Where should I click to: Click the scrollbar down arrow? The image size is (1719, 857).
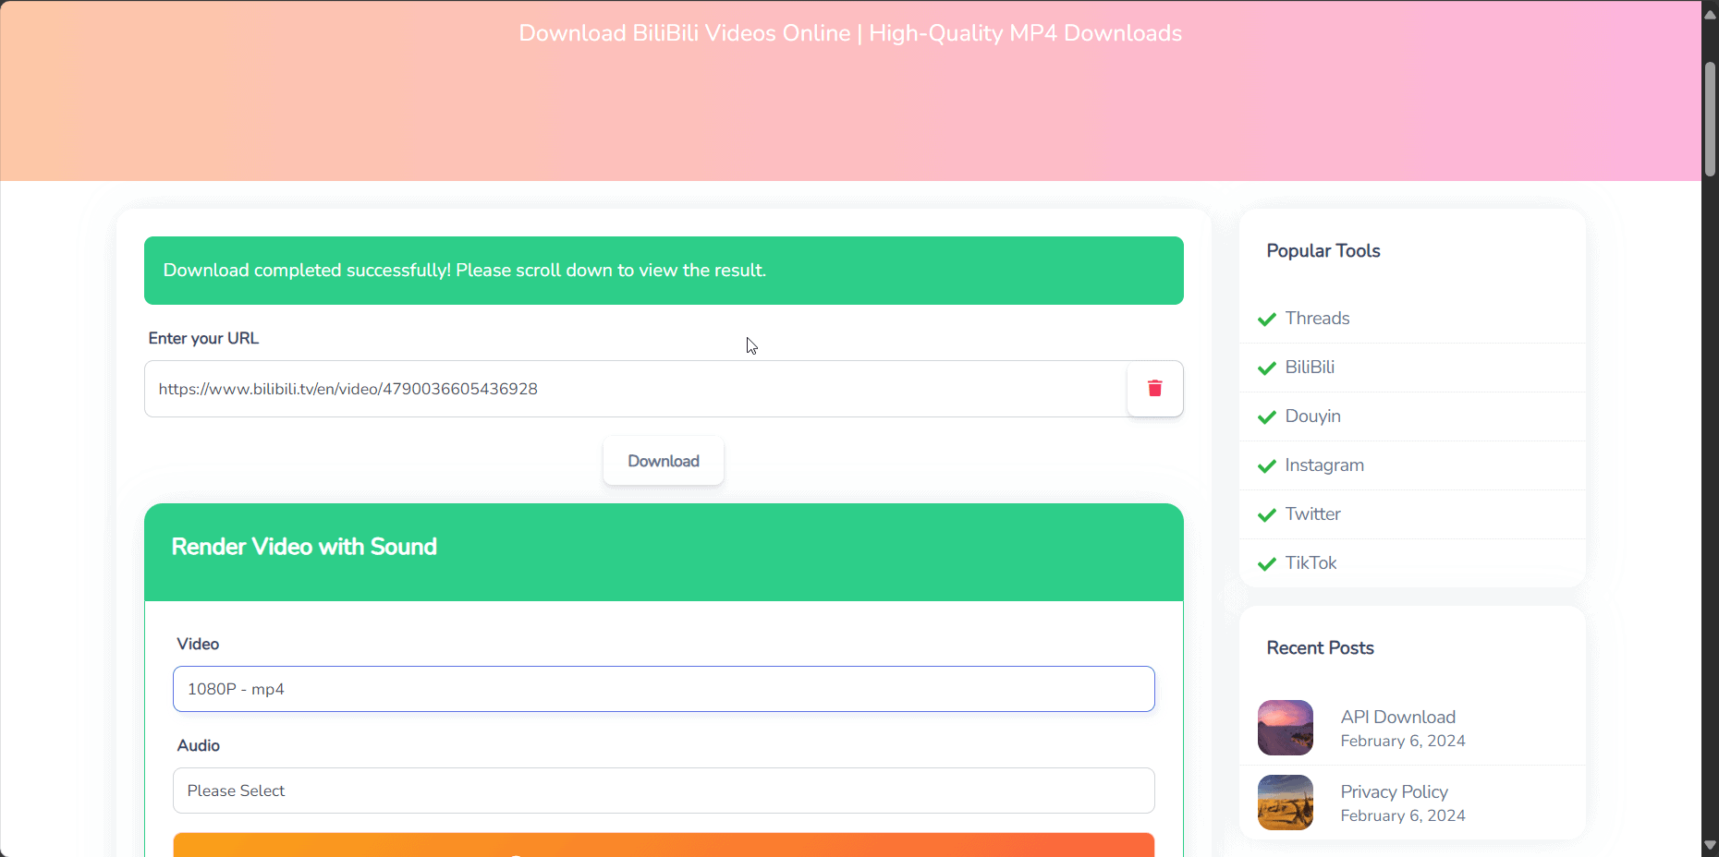[x=1709, y=844]
